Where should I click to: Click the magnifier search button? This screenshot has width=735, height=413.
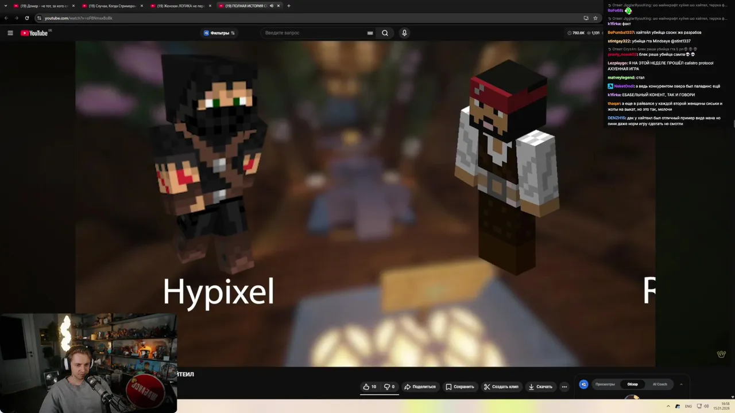click(x=385, y=33)
